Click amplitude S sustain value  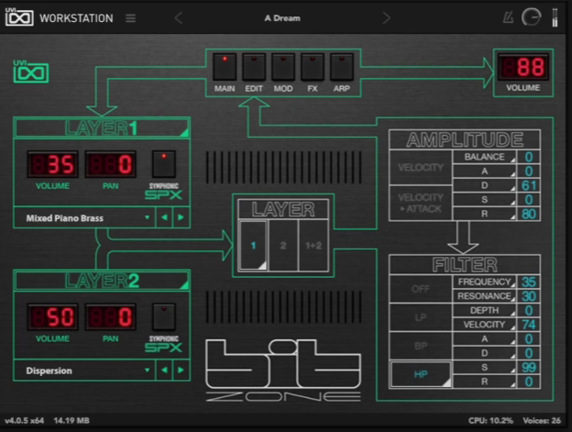(529, 200)
